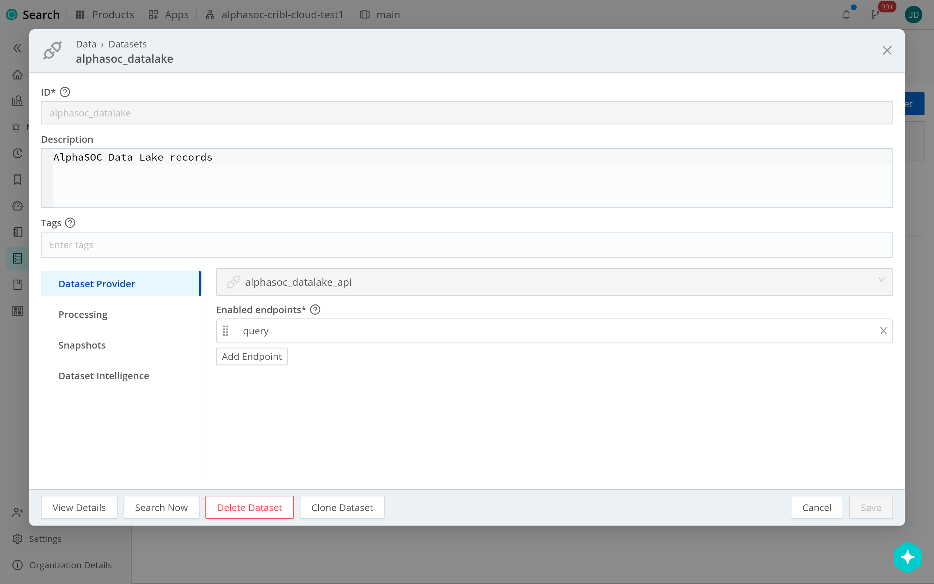The width and height of the screenshot is (934, 584).
Task: Click the Data breadcrumb link
Action: pos(86,44)
